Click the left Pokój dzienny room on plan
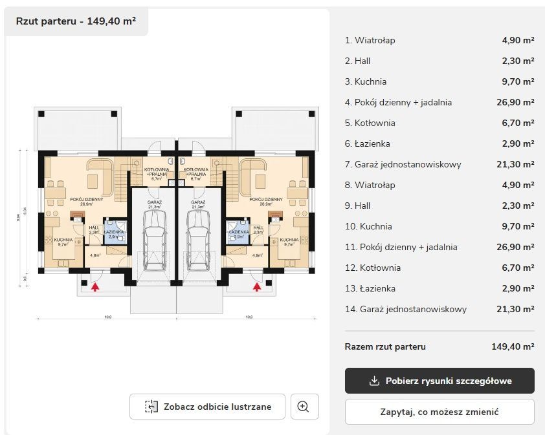This screenshot has height=435, width=545. click(x=86, y=200)
